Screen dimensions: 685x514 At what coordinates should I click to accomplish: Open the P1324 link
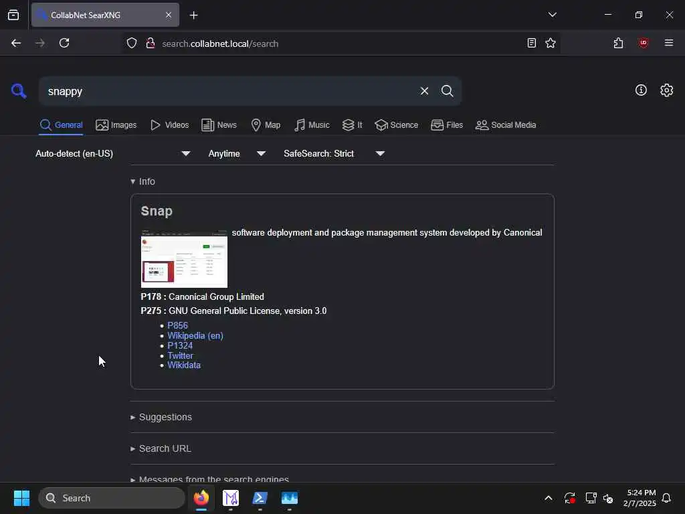[x=180, y=345]
